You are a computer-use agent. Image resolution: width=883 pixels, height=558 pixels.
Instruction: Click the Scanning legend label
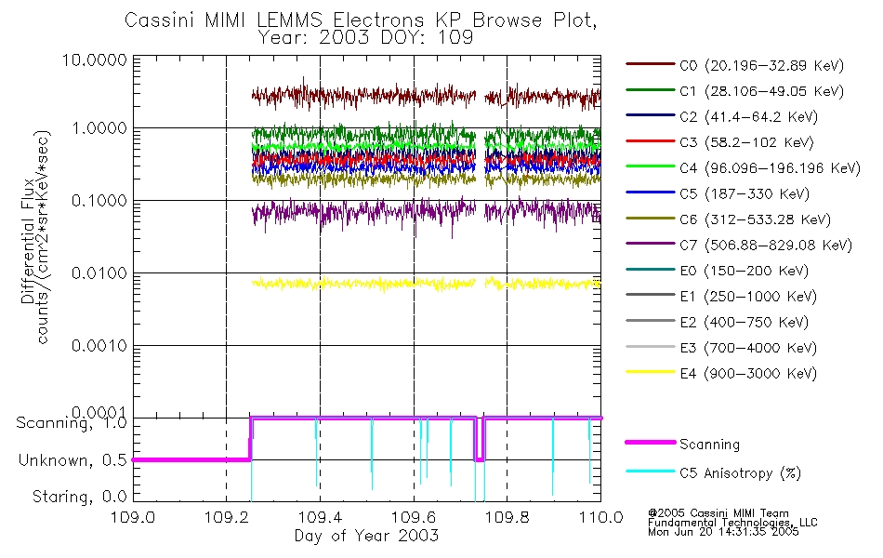pyautogui.click(x=709, y=445)
